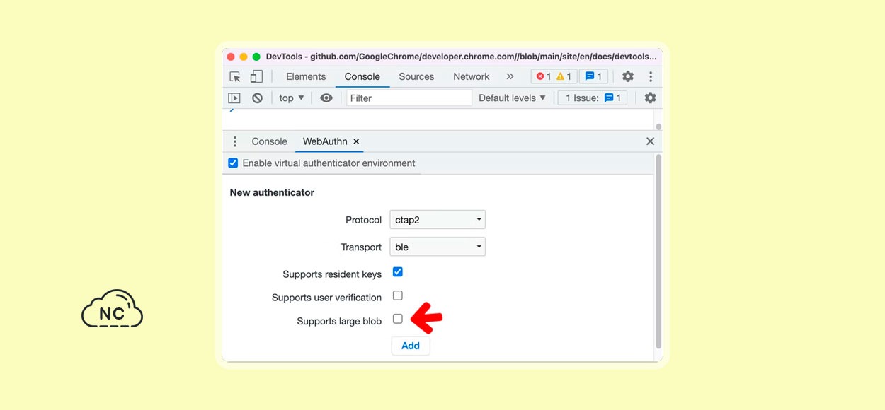
Task: Show the console sidebar icon
Action: [234, 98]
